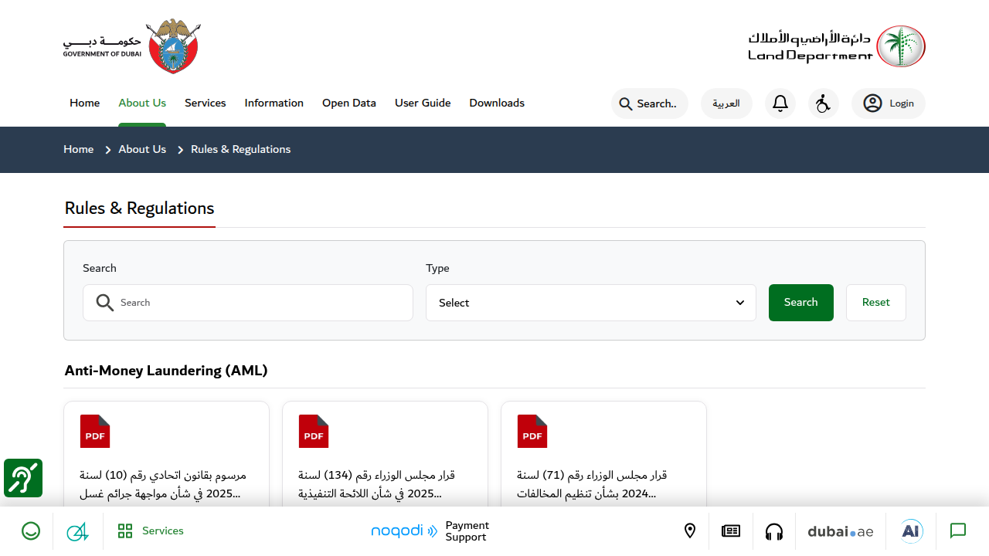Screen dimensions: 989x556
Task: Open PDF icon for decree no. (10) of 2025
Action: point(95,431)
